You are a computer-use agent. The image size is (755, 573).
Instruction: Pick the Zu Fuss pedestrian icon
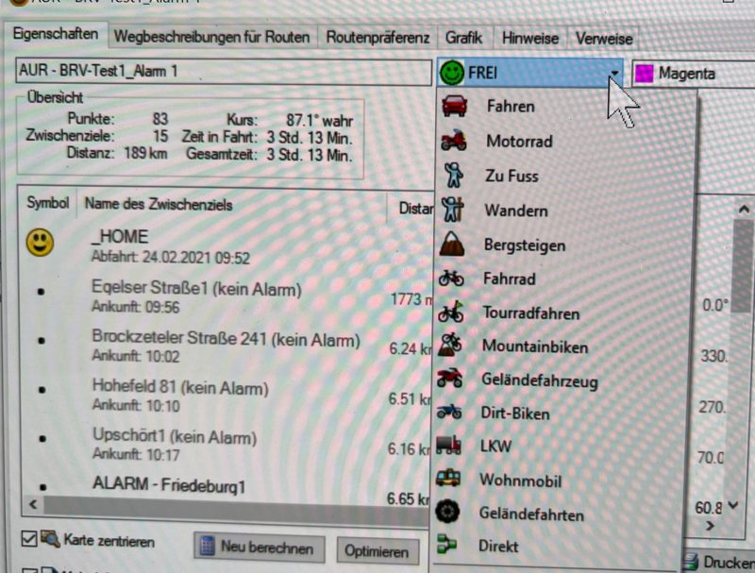[454, 176]
